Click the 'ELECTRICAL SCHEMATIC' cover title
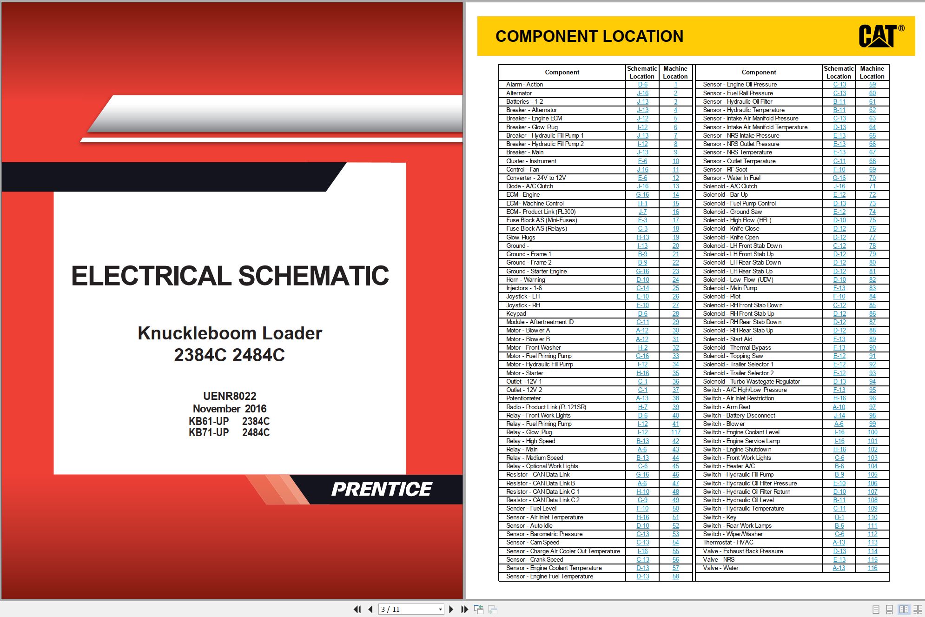Image resolution: width=925 pixels, height=617 pixels. 230,275
